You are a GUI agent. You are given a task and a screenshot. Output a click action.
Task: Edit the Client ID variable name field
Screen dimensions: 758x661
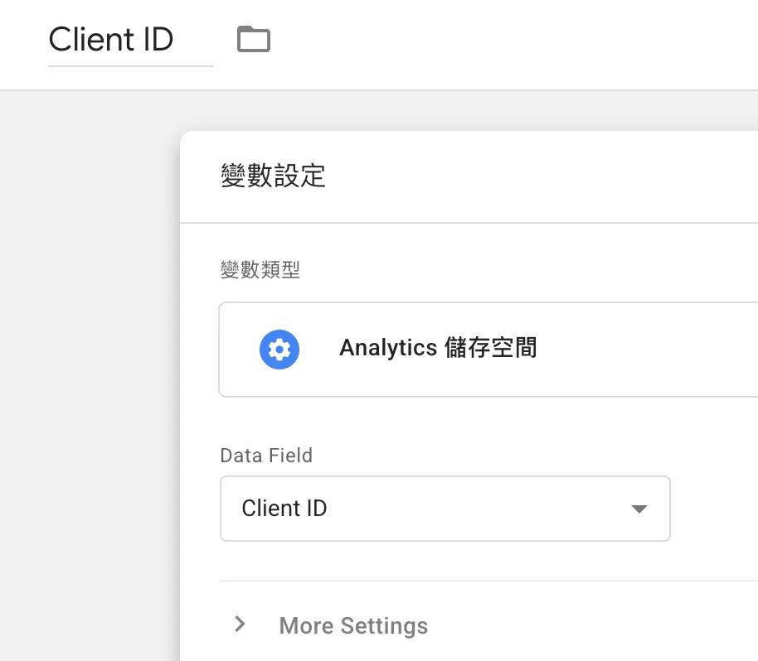(x=130, y=40)
